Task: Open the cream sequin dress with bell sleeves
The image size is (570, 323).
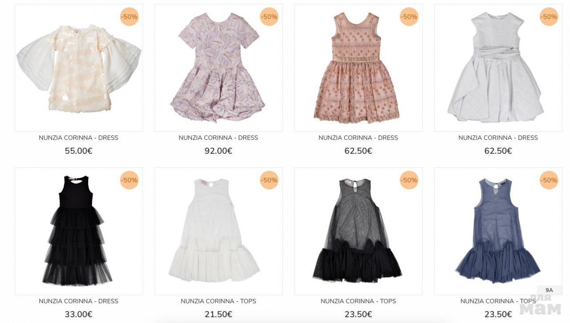Action: coord(79,68)
